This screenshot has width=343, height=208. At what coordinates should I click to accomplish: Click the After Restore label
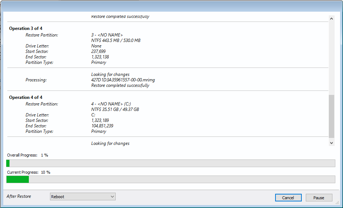click(19, 196)
